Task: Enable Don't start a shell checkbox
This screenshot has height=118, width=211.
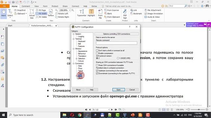Action: pyautogui.click(x=97, y=50)
